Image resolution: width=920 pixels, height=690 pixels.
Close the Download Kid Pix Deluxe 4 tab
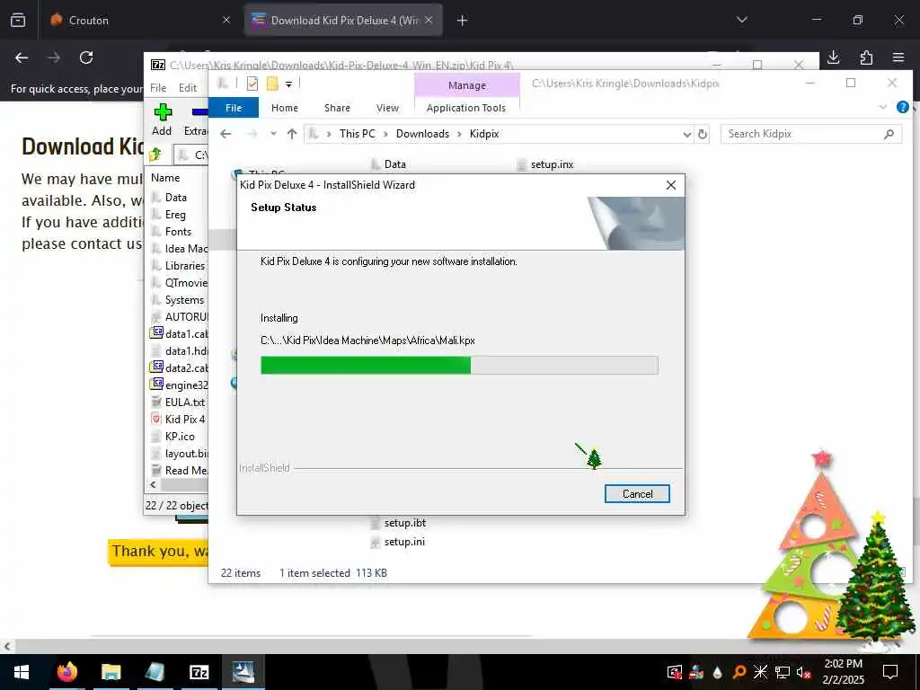click(429, 20)
